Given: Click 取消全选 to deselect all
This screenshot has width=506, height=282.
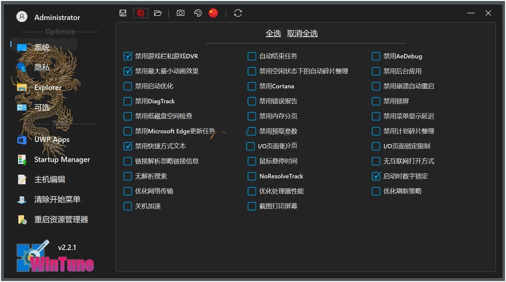Looking at the screenshot, I should [302, 33].
